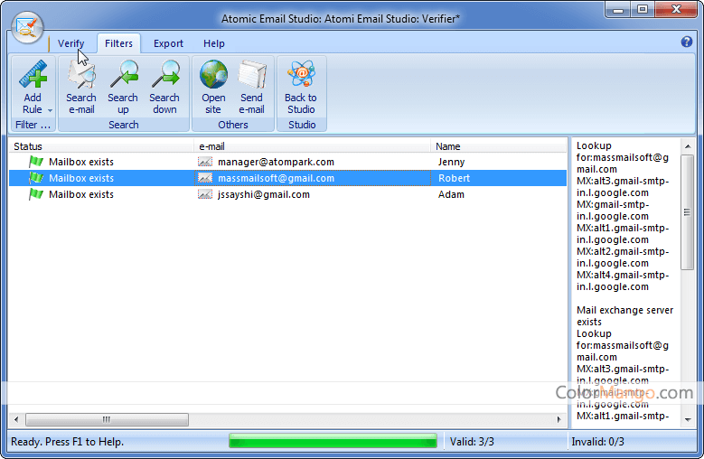This screenshot has width=704, height=459.
Task: Click the horizontal scrollbar thumb
Action: coord(107,419)
